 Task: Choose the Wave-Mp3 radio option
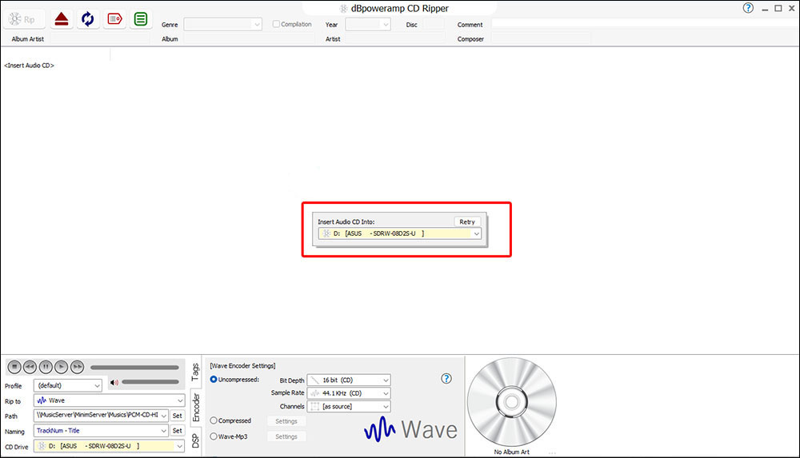coord(214,436)
